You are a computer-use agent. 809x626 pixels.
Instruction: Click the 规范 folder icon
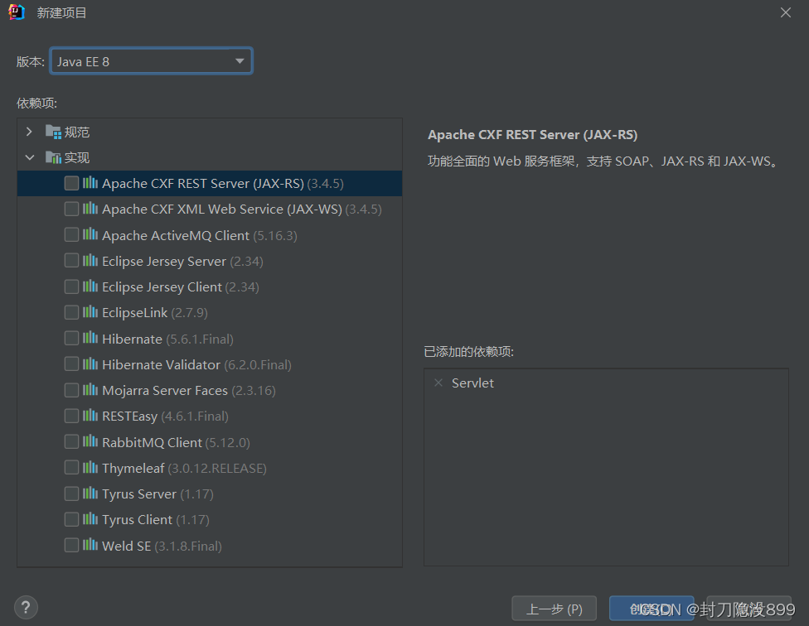[x=53, y=132]
